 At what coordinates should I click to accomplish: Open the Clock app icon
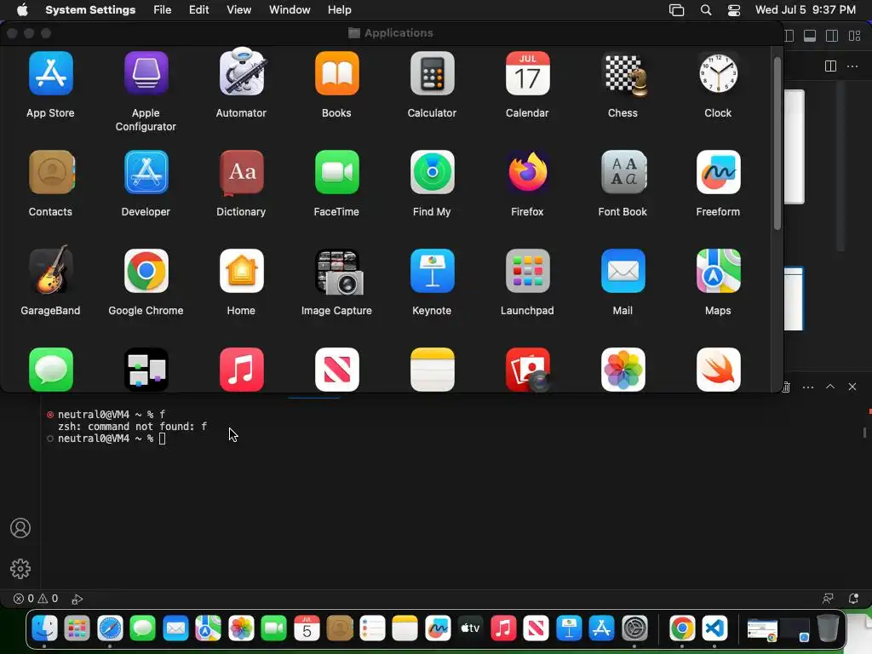[719, 73]
